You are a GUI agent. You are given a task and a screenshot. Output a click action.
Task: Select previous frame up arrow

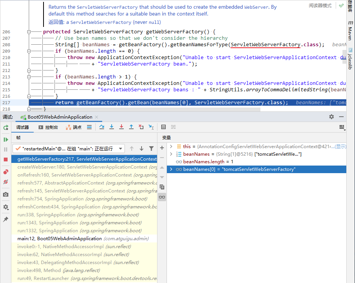[132, 149]
